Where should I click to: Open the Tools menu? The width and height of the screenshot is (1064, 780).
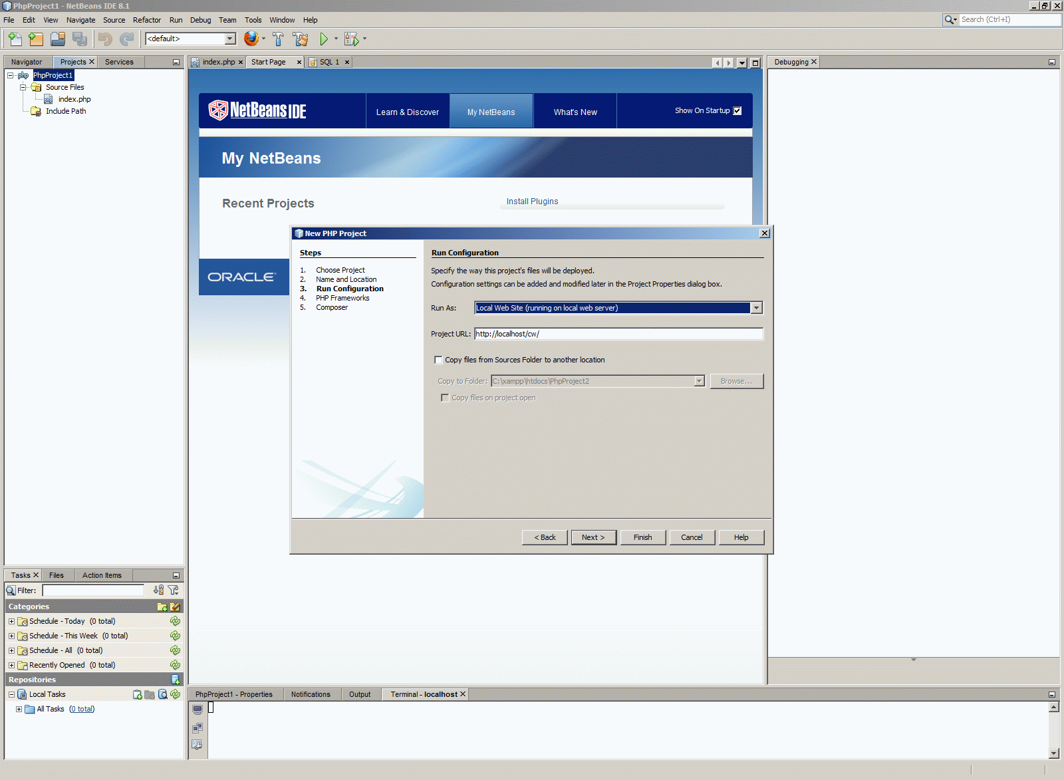(x=253, y=20)
